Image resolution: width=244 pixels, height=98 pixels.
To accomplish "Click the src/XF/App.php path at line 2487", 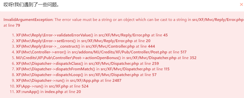I will 85,80.
